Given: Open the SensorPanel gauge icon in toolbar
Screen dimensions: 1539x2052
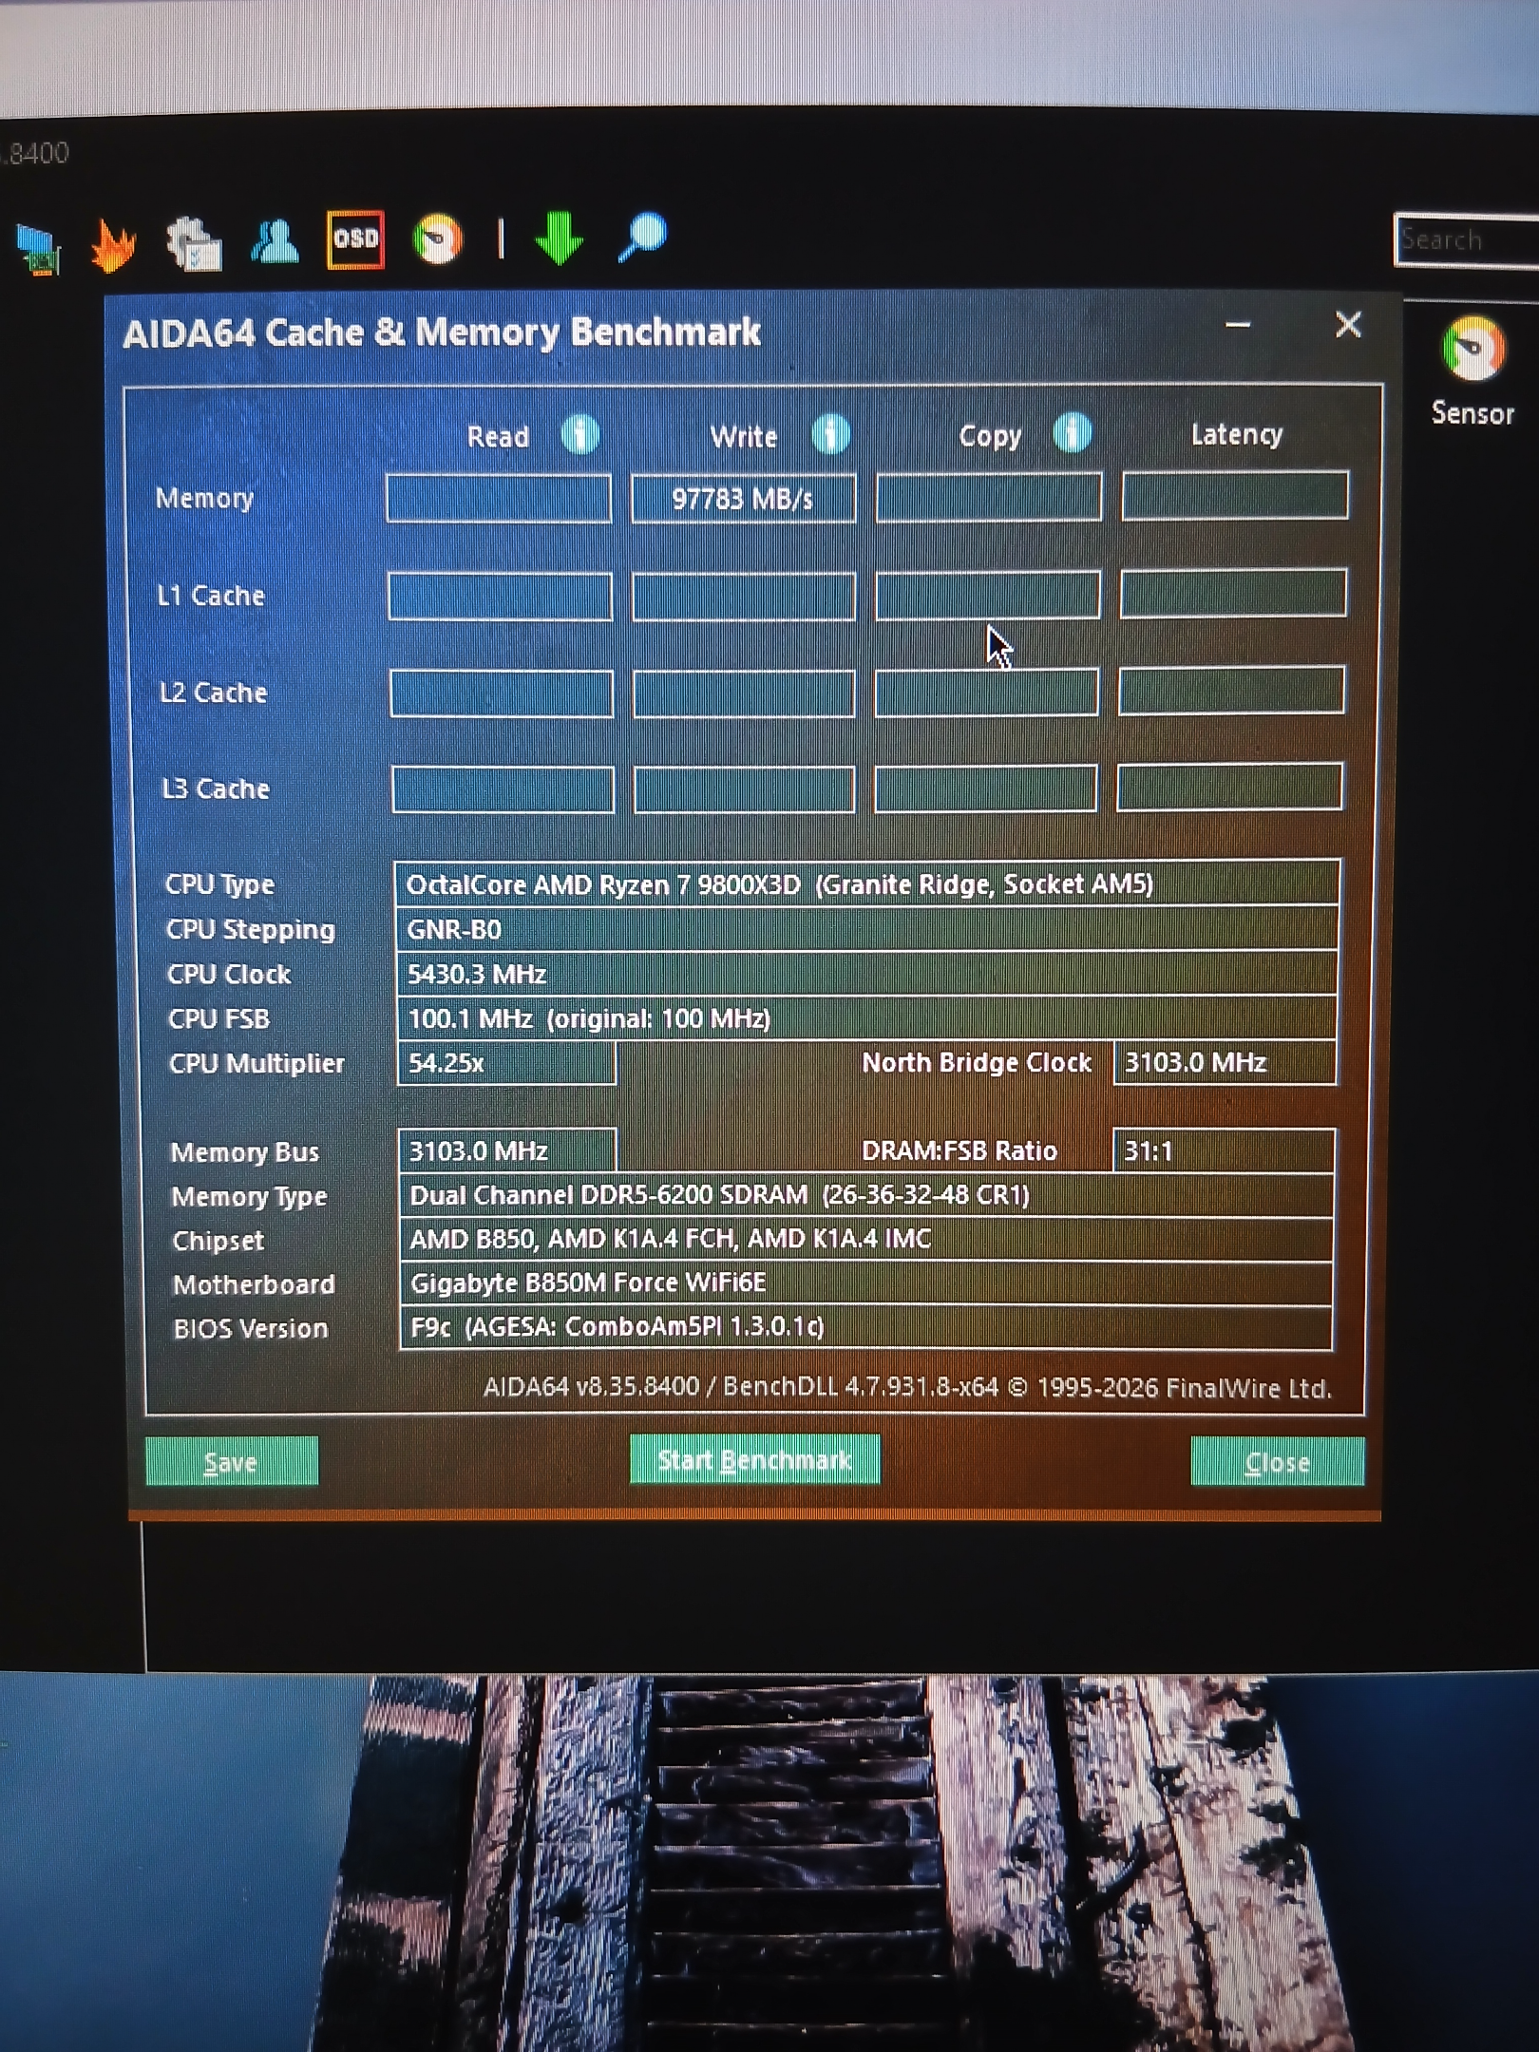Looking at the screenshot, I should coord(438,238).
